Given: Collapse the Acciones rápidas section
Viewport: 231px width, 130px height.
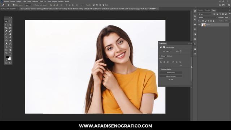Looking at the screenshot, I should pyautogui.click(x=160, y=69).
